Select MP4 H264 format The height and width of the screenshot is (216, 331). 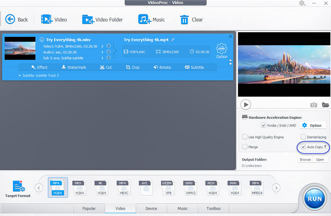point(58,187)
